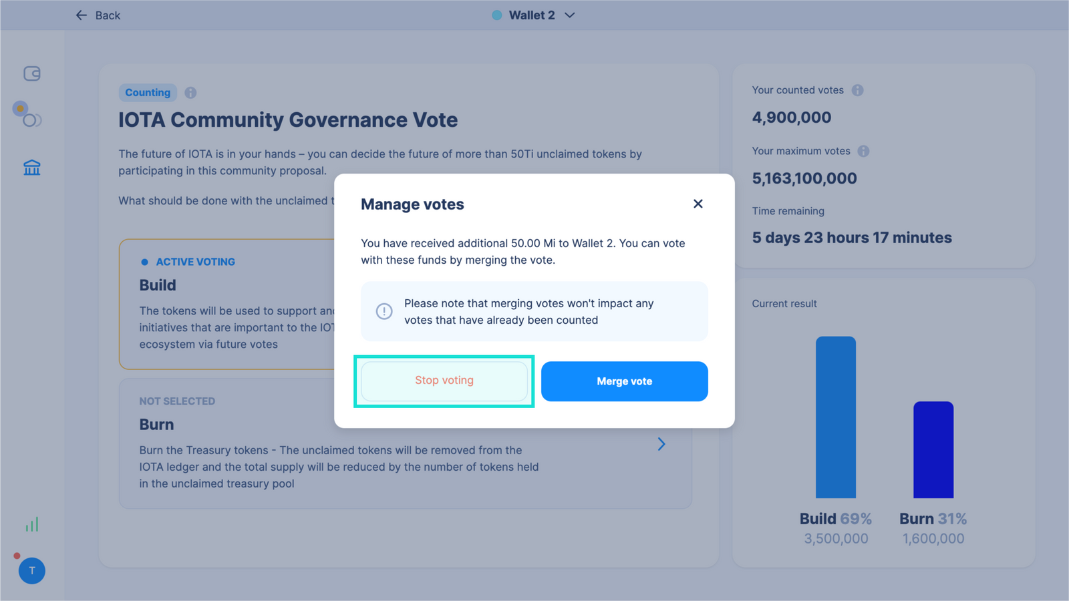
Task: Open the governance bank icon
Action: 32,167
